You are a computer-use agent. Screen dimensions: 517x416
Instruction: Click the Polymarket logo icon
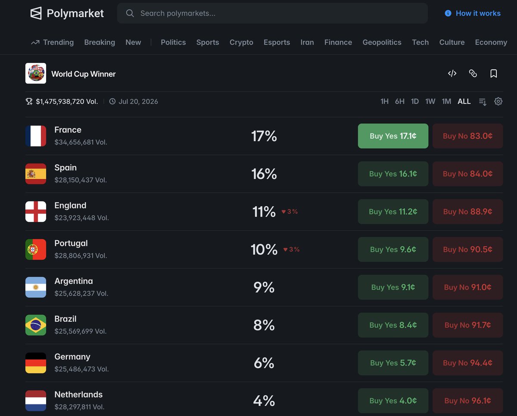[36, 13]
